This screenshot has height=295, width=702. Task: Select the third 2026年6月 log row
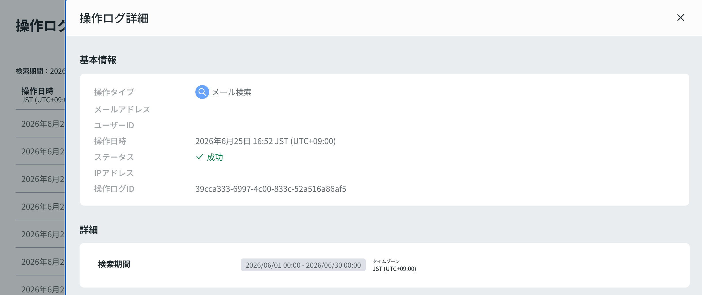40,179
